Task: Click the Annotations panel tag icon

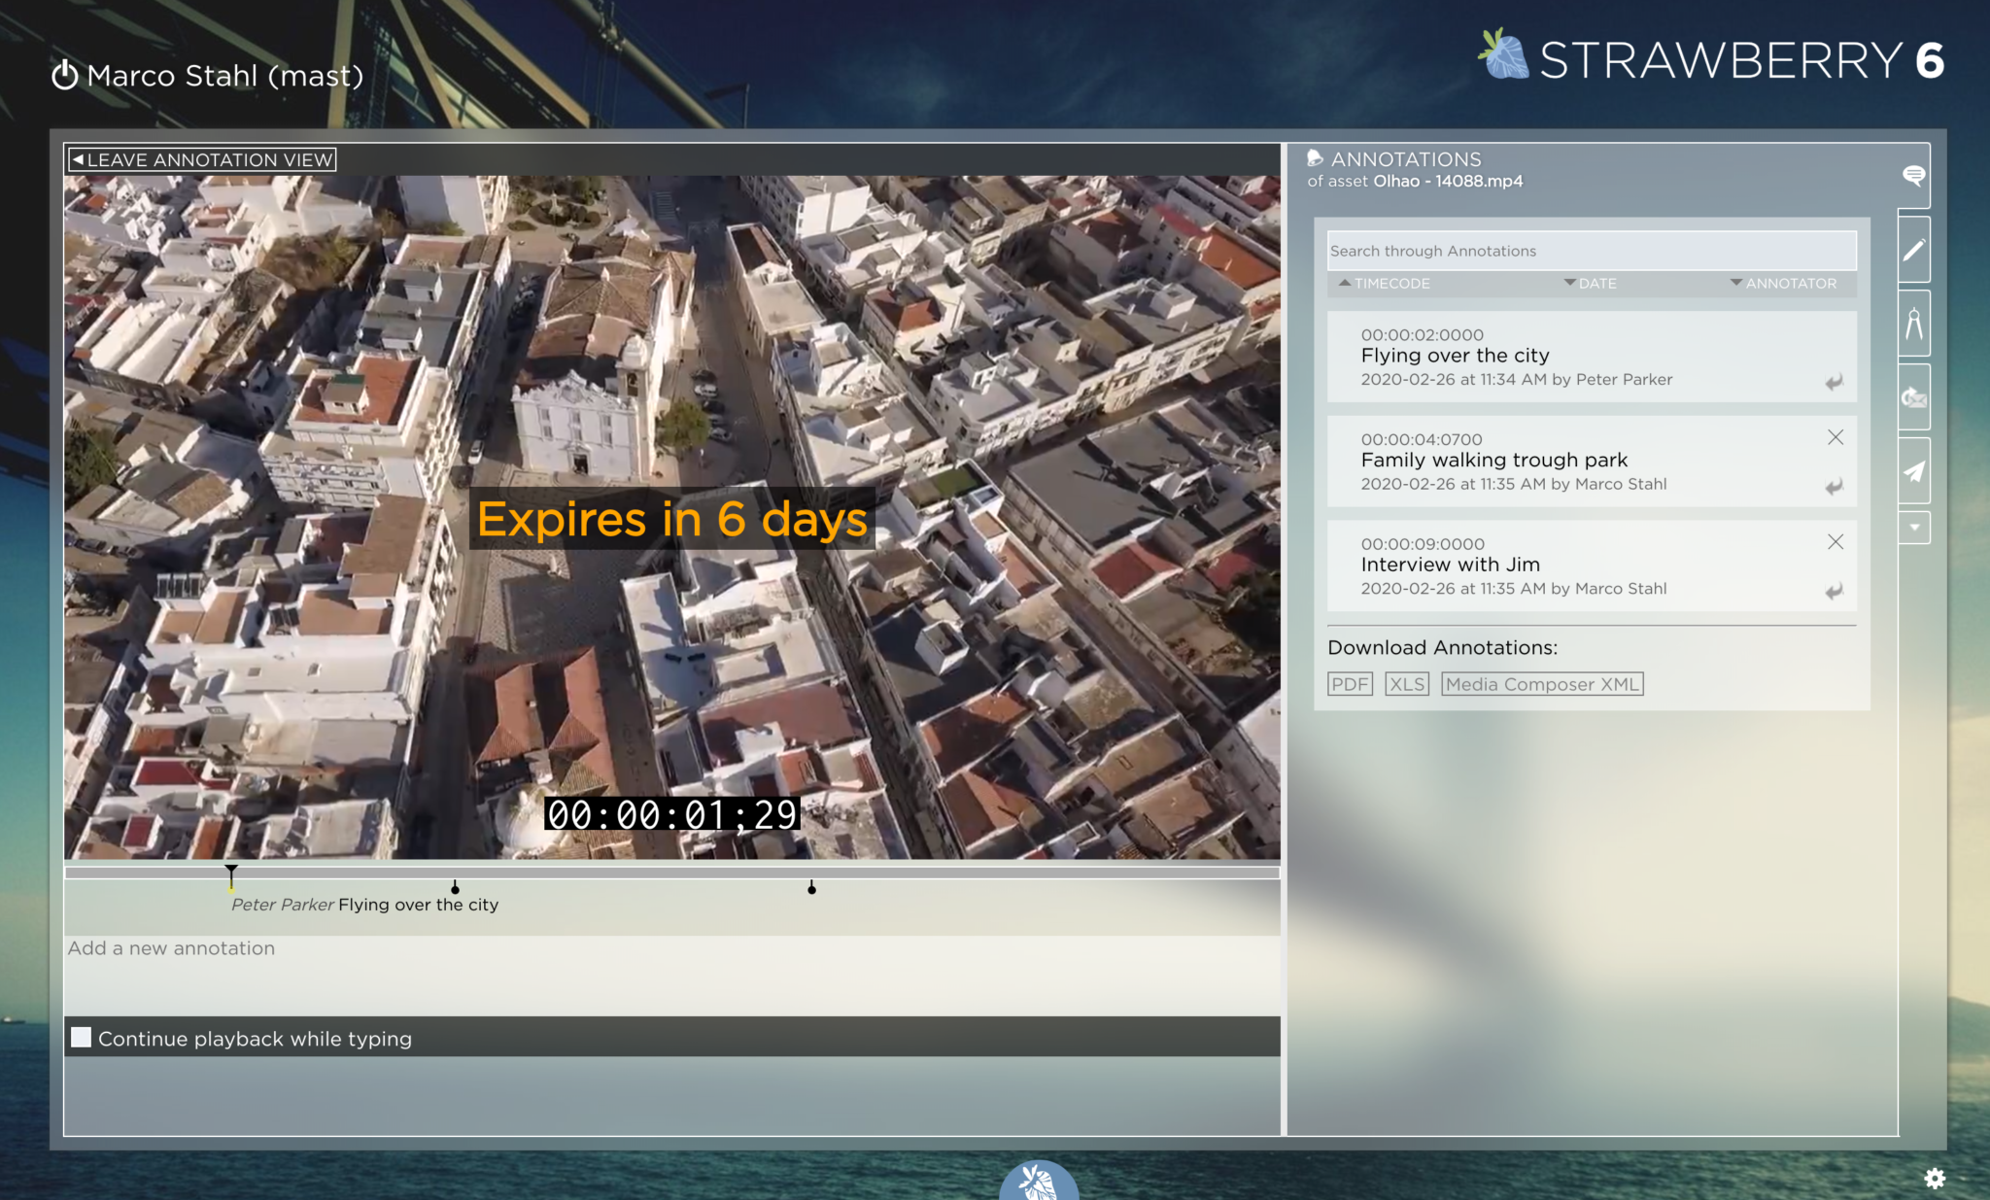Action: pyautogui.click(x=1315, y=158)
